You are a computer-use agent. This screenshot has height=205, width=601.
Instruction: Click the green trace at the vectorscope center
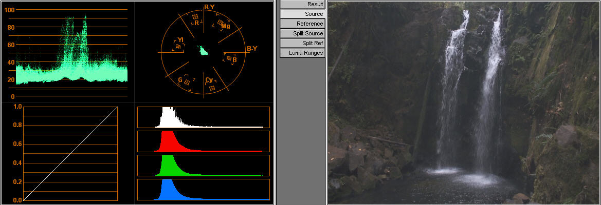click(203, 50)
